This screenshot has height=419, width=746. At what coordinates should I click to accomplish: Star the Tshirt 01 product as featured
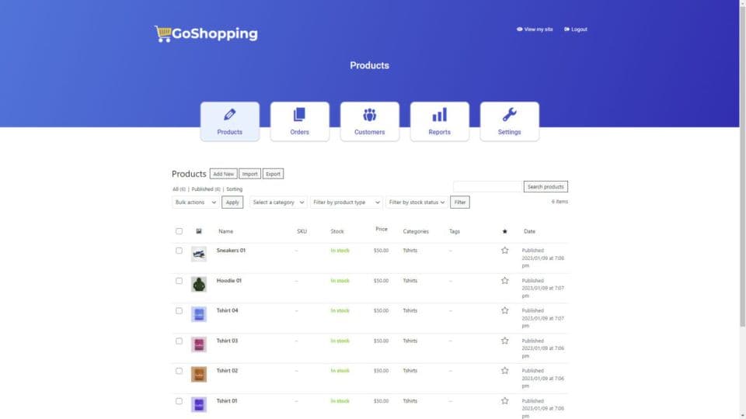point(505,401)
